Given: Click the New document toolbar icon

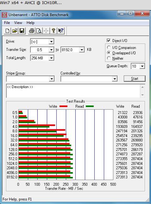Looking at the screenshot, I should click(7, 31).
